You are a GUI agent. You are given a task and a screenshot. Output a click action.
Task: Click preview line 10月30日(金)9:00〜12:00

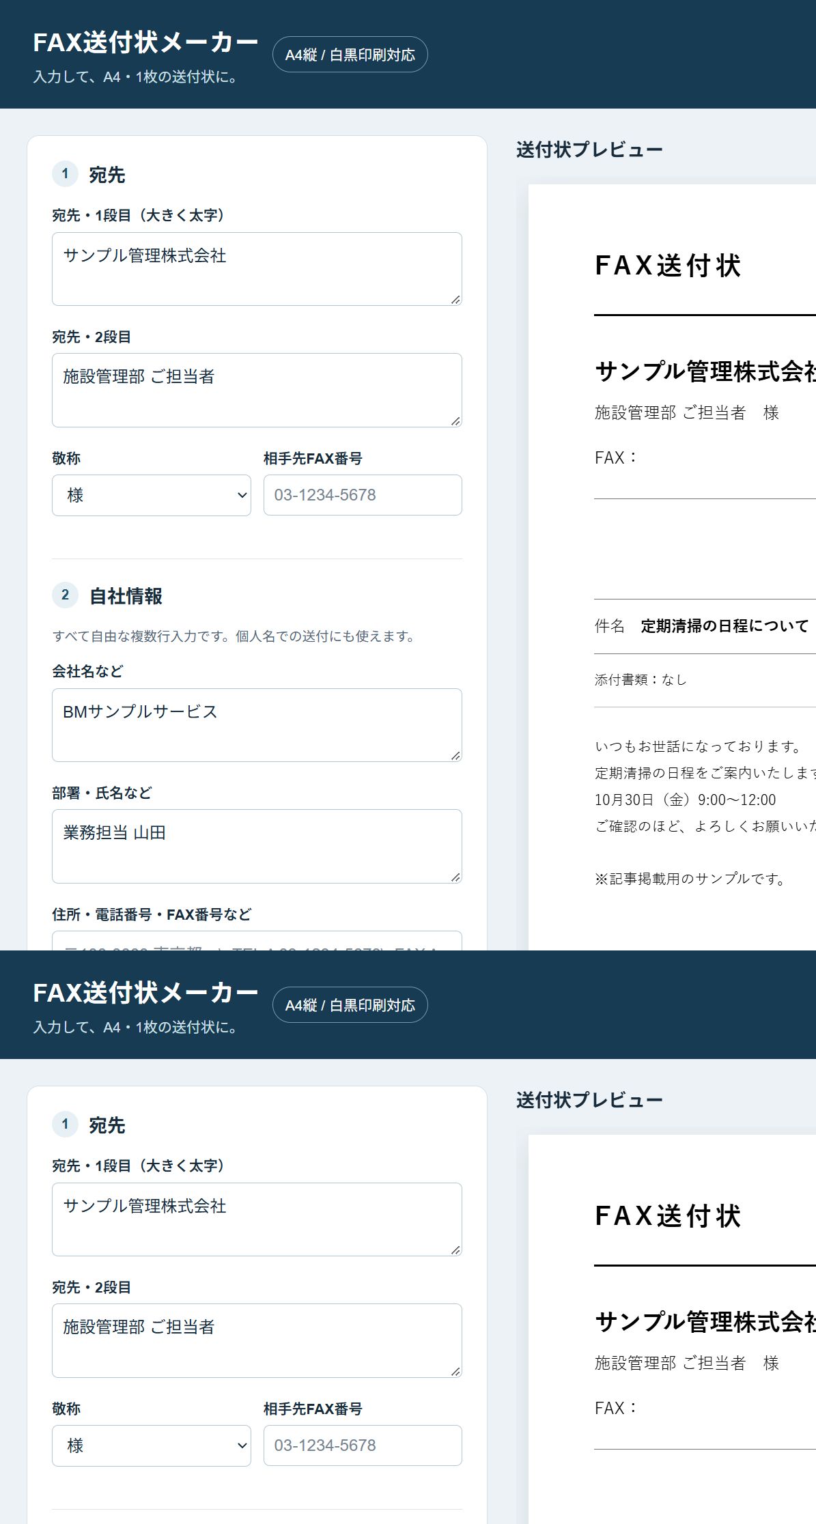(x=685, y=800)
